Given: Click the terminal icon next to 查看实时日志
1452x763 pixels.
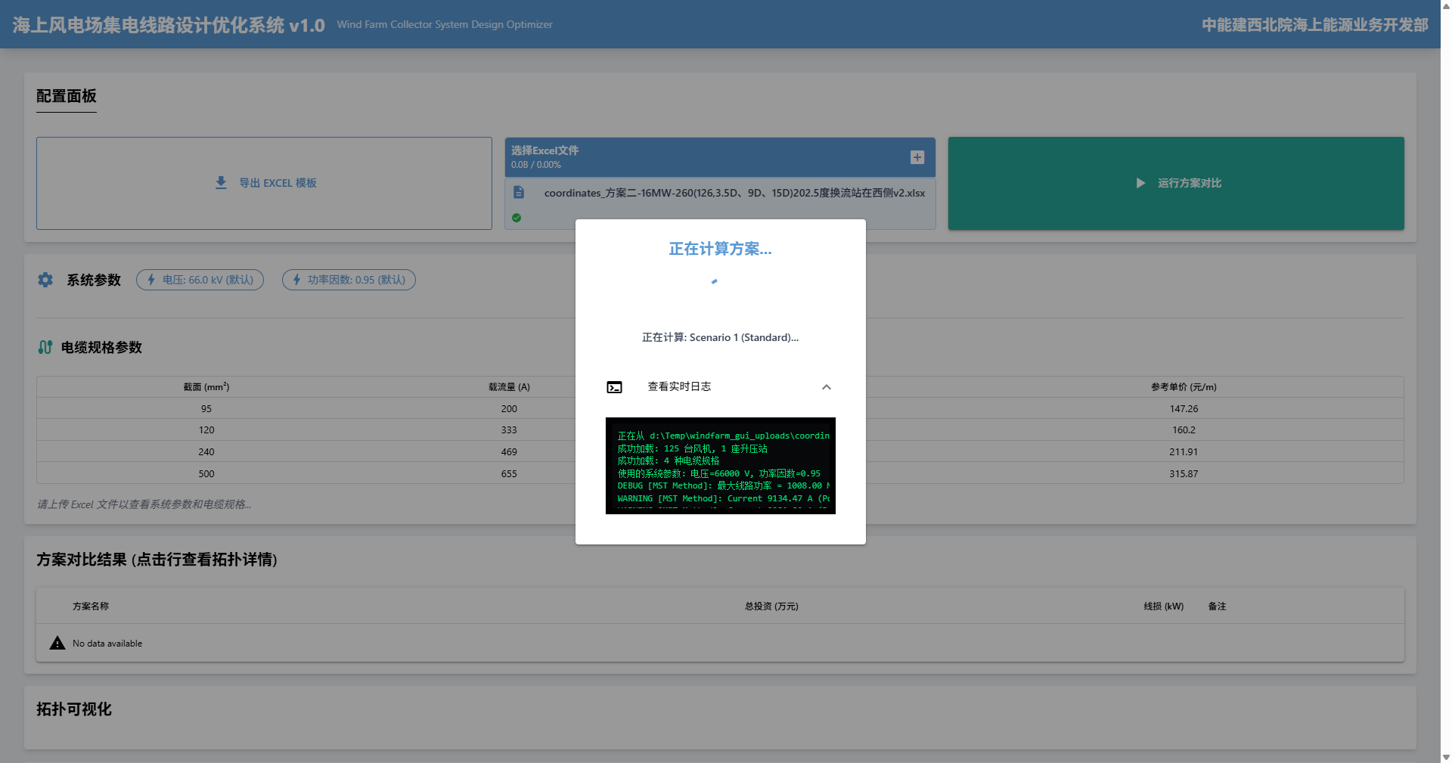Looking at the screenshot, I should pyautogui.click(x=615, y=386).
